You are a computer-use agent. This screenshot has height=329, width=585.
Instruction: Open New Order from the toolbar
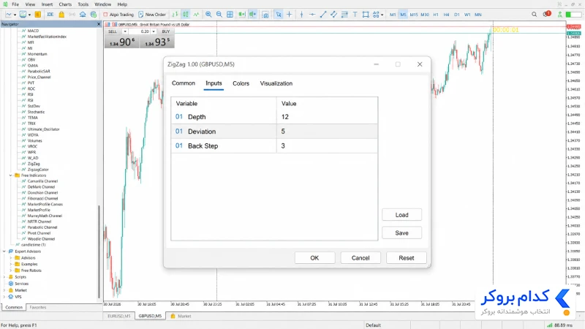[x=152, y=15]
